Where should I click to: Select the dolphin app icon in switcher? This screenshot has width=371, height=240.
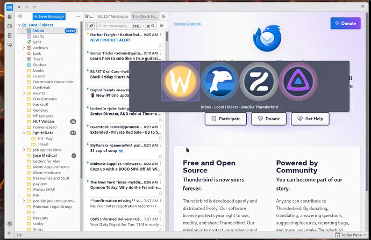pos(220,81)
